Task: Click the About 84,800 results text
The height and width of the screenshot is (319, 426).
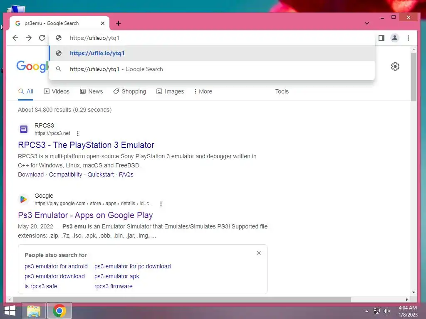Action: tap(64, 110)
